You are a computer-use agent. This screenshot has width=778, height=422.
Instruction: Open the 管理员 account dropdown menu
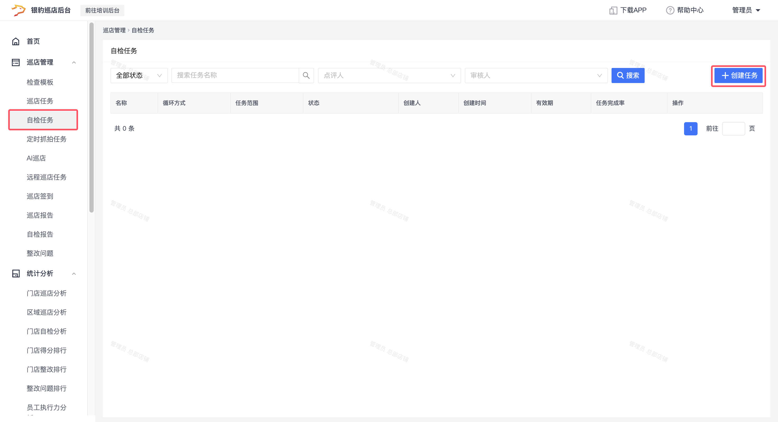(746, 10)
